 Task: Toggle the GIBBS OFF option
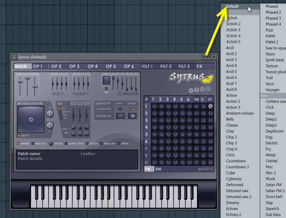tap(102, 144)
